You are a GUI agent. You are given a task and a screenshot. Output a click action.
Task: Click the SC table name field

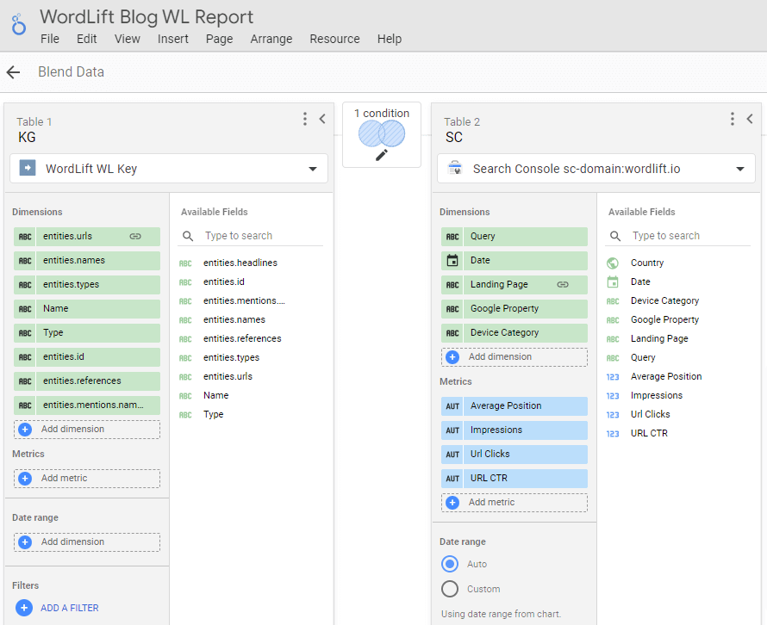coord(454,138)
